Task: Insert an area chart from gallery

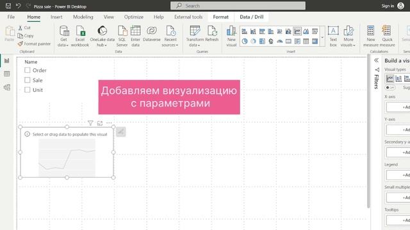Action: tap(306, 31)
